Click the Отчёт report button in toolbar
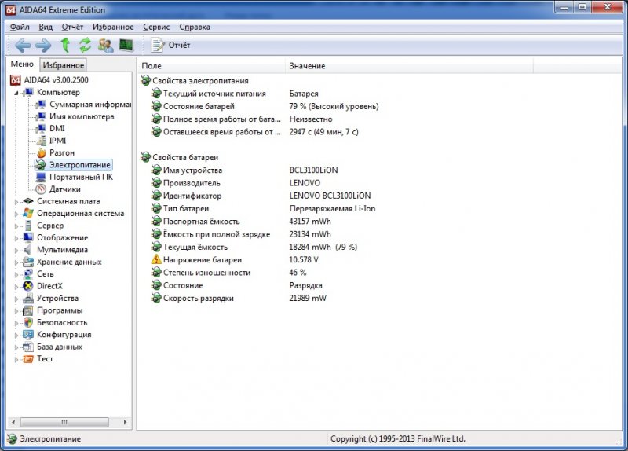Image resolution: width=628 pixels, height=451 pixels. [171, 45]
